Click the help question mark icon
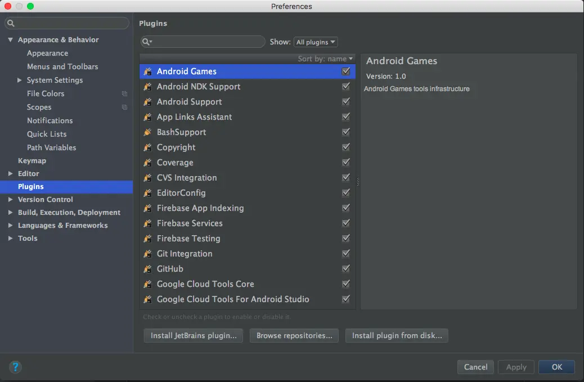This screenshot has width=584, height=382. 15,367
